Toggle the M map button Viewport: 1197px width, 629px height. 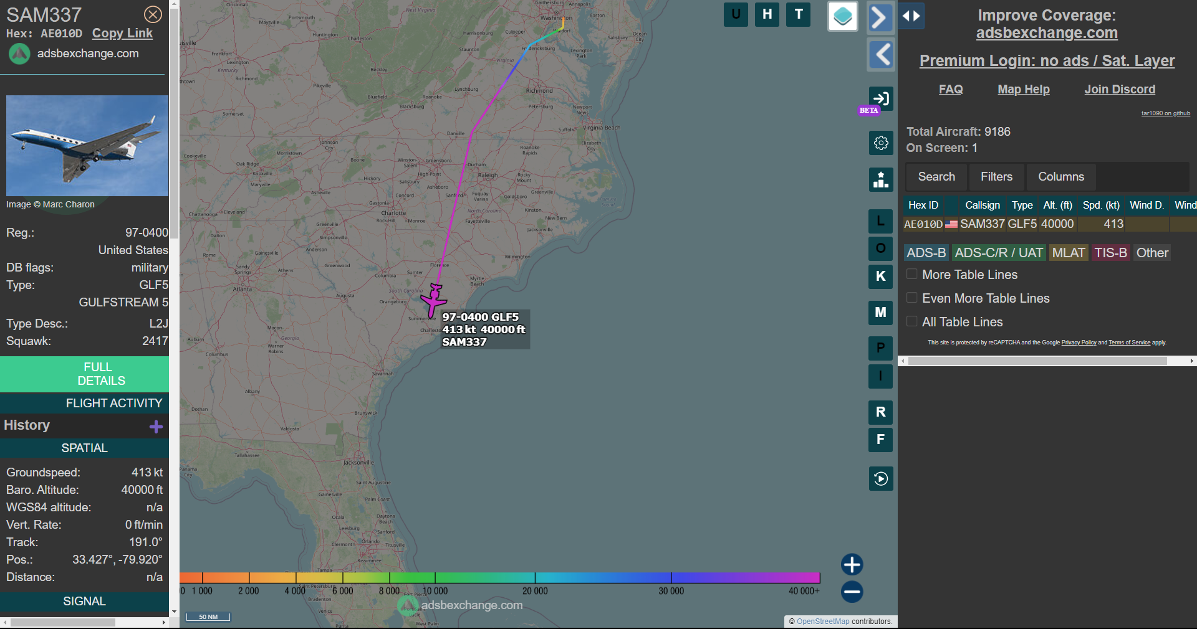(x=880, y=313)
